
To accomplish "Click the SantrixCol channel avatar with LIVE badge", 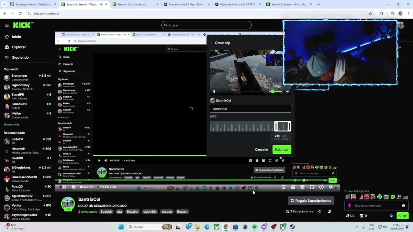I will (x=68, y=204).
